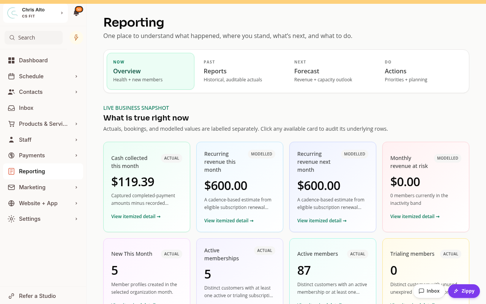Click the CS FIT studio logo
Image resolution: width=486 pixels, height=304 pixels.
[13, 13]
